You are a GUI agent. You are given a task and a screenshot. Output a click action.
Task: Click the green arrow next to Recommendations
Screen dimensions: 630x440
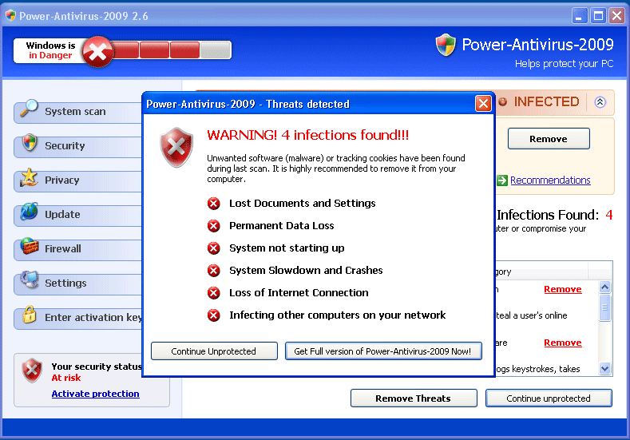(501, 180)
